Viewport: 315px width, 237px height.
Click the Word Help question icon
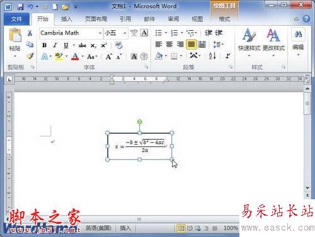click(x=306, y=19)
